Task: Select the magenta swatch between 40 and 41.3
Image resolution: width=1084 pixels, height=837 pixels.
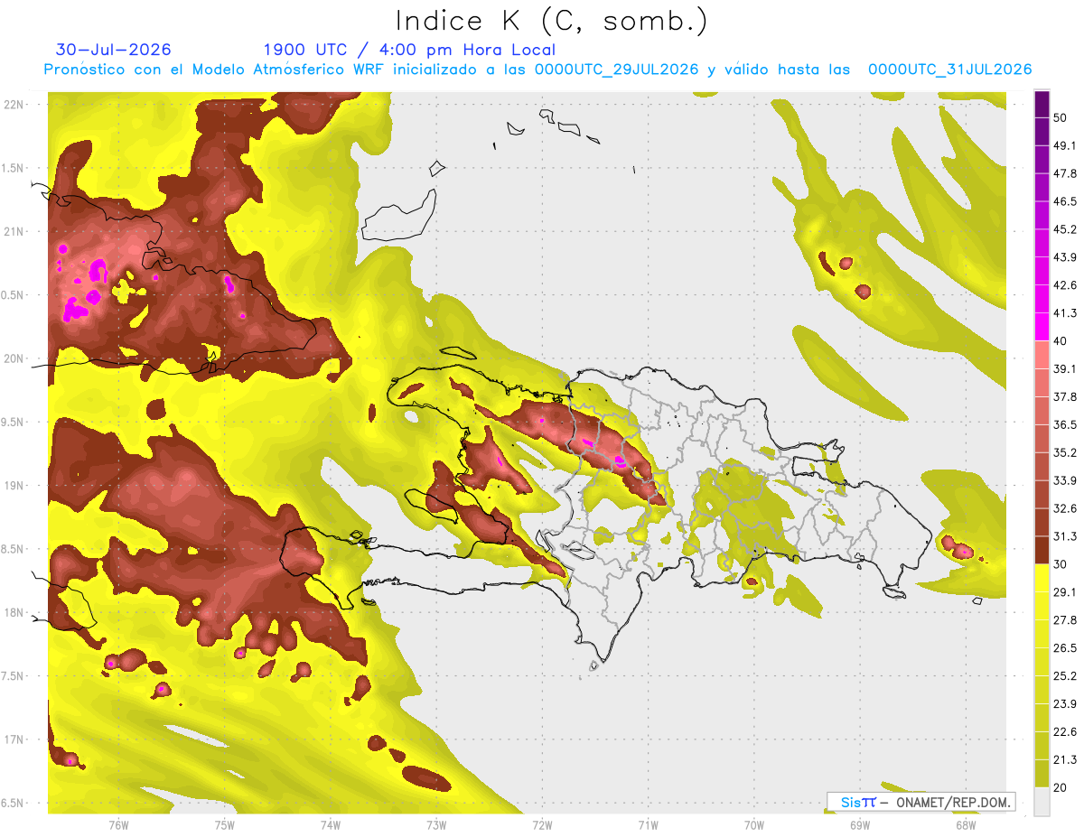Action: (1042, 327)
